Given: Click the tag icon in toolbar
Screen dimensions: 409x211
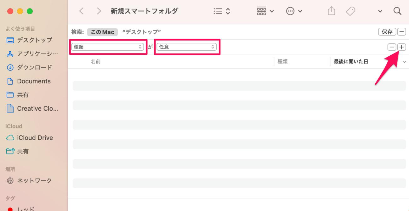Looking at the screenshot, I should [x=350, y=11].
